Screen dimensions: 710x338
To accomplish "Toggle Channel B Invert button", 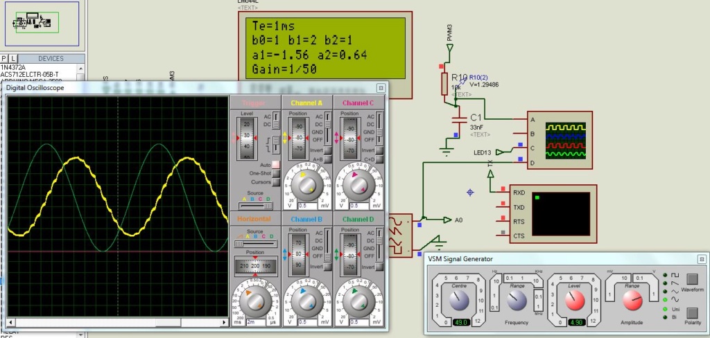I will click(x=327, y=267).
